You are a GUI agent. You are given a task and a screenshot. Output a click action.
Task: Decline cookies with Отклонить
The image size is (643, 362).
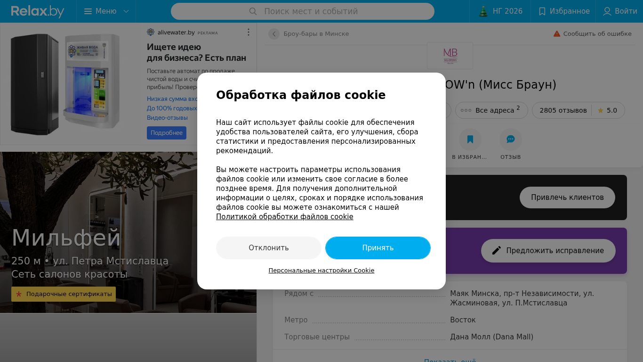point(269,248)
